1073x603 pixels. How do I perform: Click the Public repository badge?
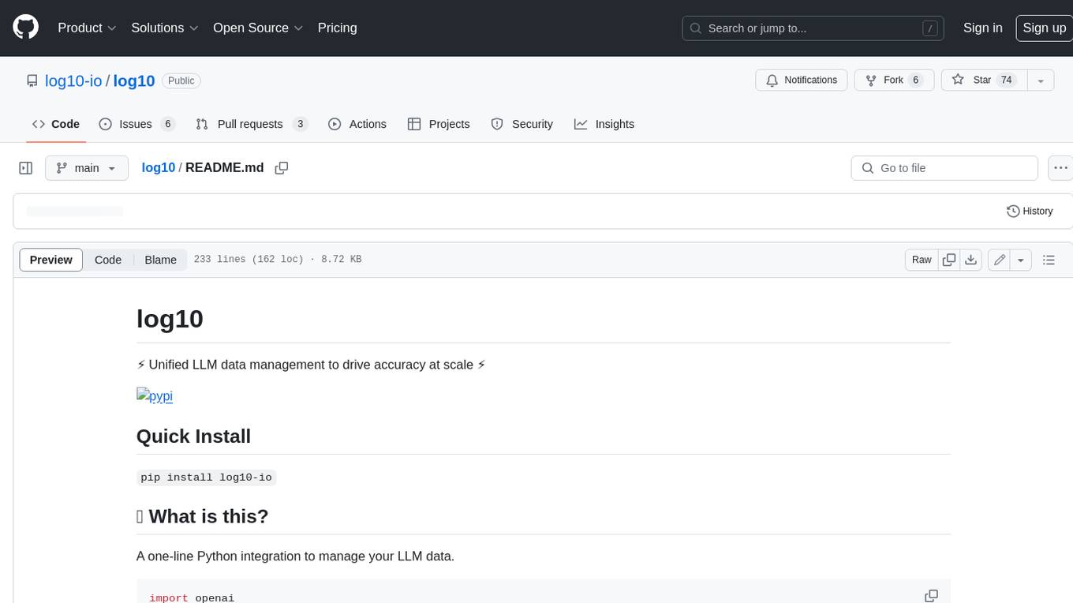181,81
